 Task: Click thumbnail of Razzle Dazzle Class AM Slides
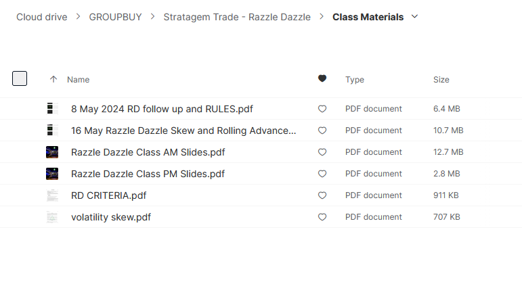[52, 152]
